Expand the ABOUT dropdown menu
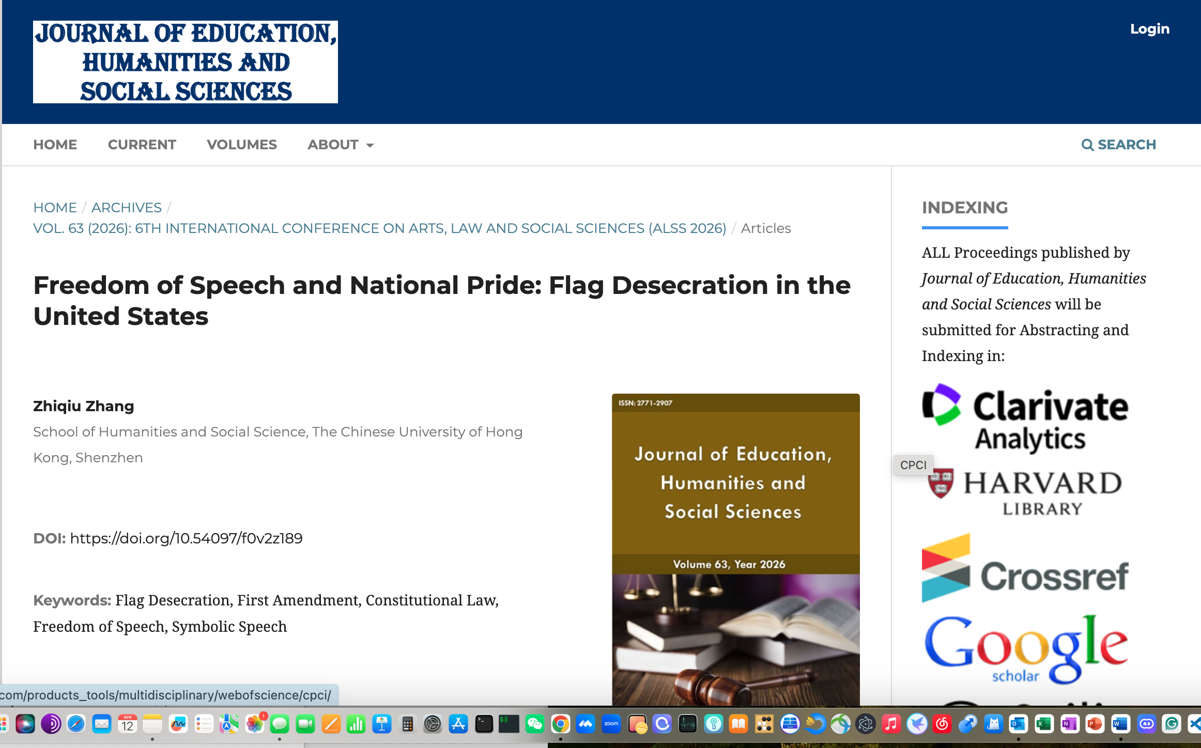Viewport: 1201px width, 748px height. (x=341, y=145)
